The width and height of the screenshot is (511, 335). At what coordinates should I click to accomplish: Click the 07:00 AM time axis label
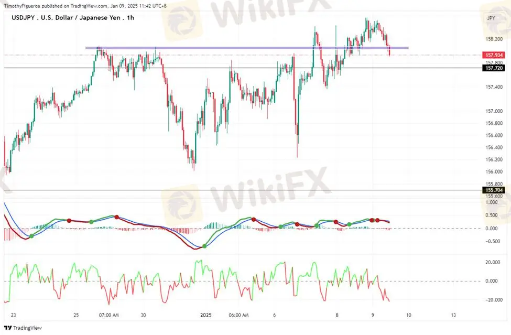(109, 315)
